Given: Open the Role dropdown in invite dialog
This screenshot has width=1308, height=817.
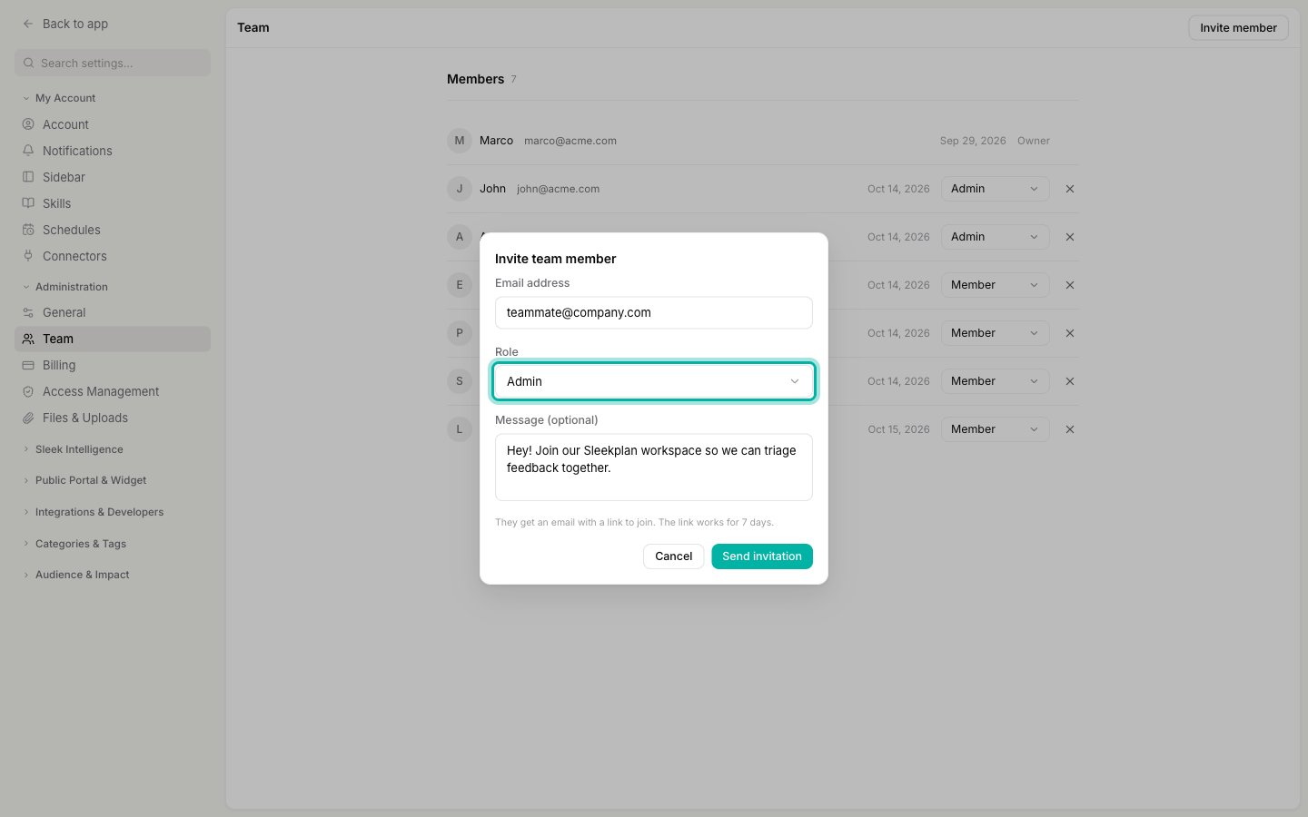Looking at the screenshot, I should (654, 381).
